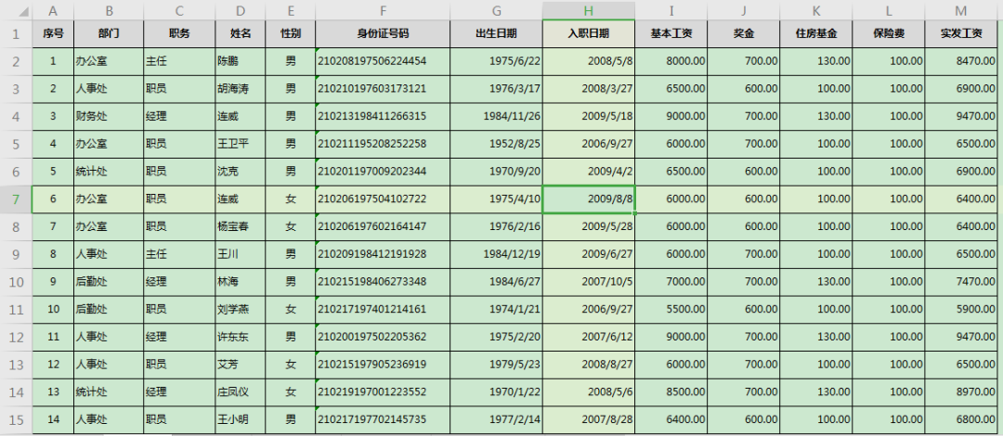Click the 职务 header cell
The image size is (1003, 436).
180,34
